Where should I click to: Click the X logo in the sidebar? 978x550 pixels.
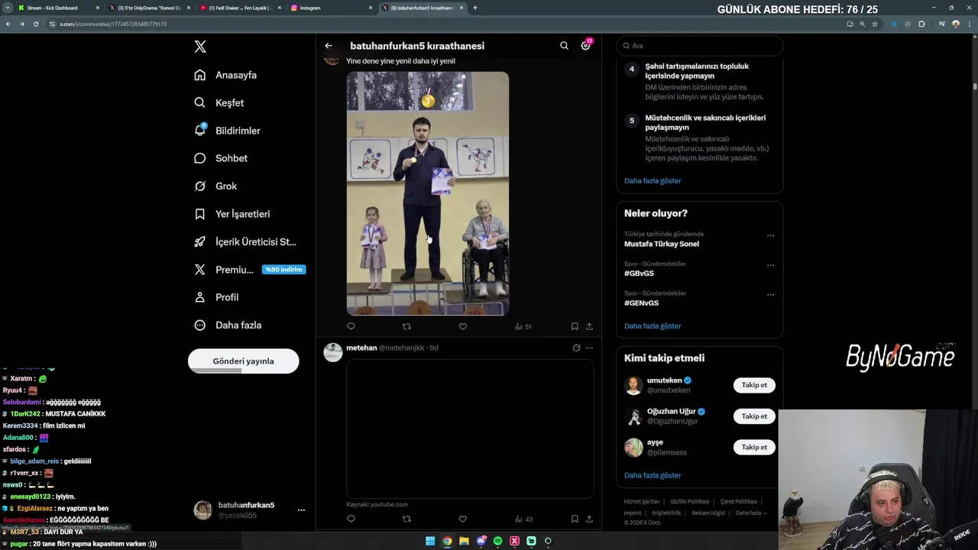(200, 47)
